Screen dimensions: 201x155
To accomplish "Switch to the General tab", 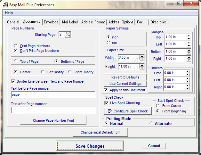I will [x=13, y=22].
